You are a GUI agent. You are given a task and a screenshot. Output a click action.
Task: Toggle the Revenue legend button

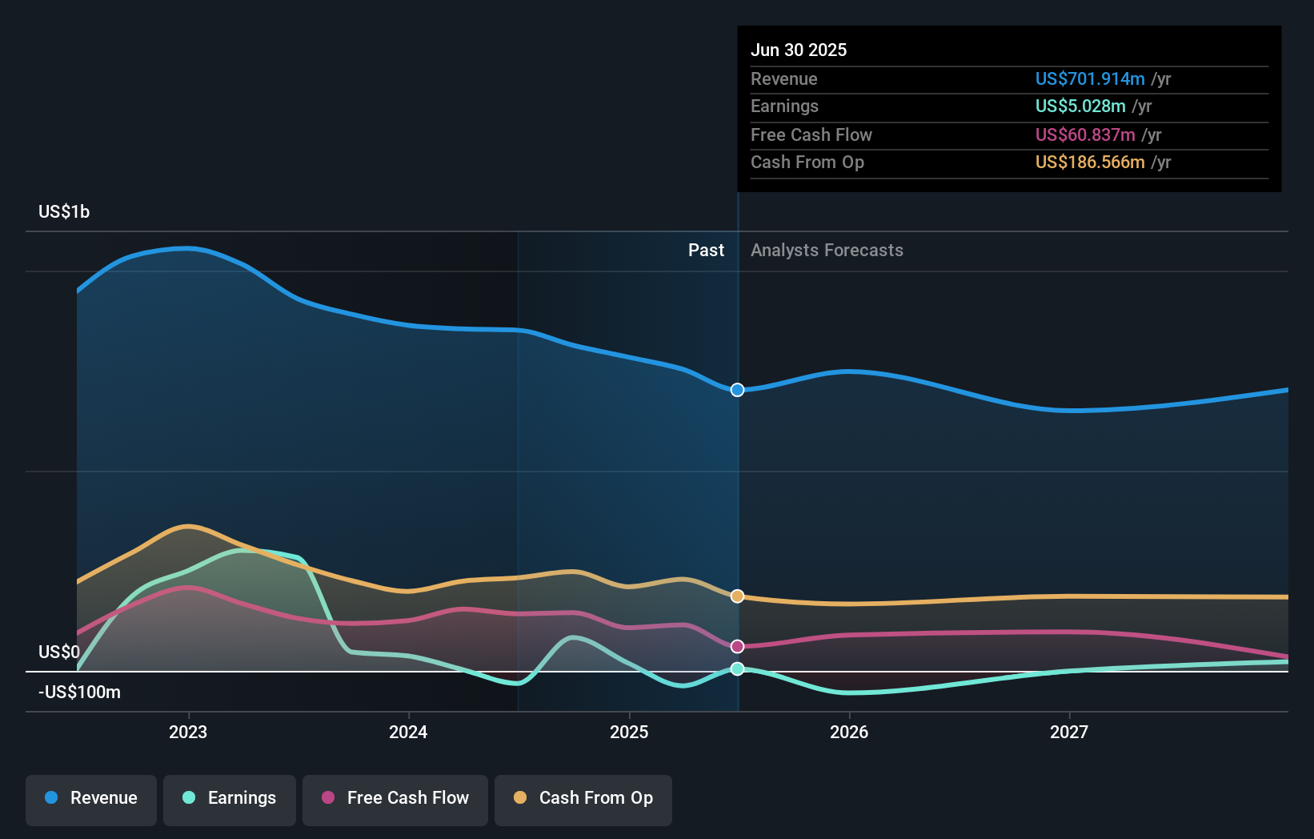[91, 800]
